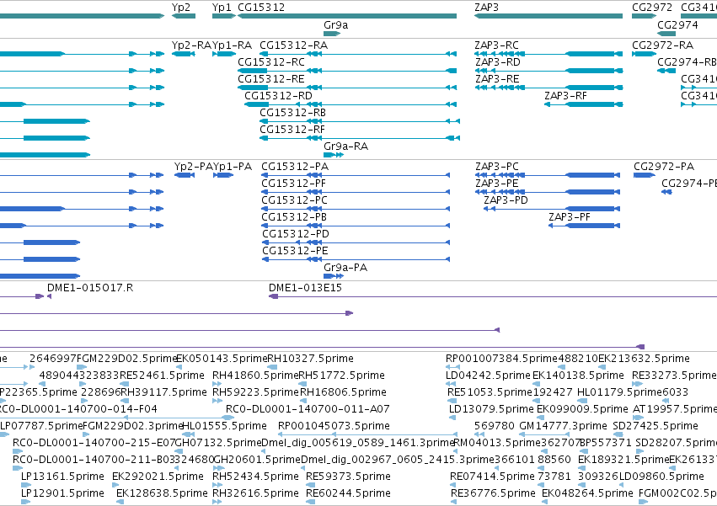This screenshot has width=717, height=506.
Task: Click RC0-DL0001-140700-014-F04 label
Action: [x=78, y=409]
